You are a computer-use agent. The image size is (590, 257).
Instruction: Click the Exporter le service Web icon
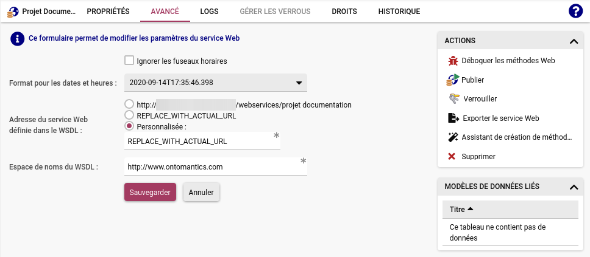pyautogui.click(x=453, y=118)
